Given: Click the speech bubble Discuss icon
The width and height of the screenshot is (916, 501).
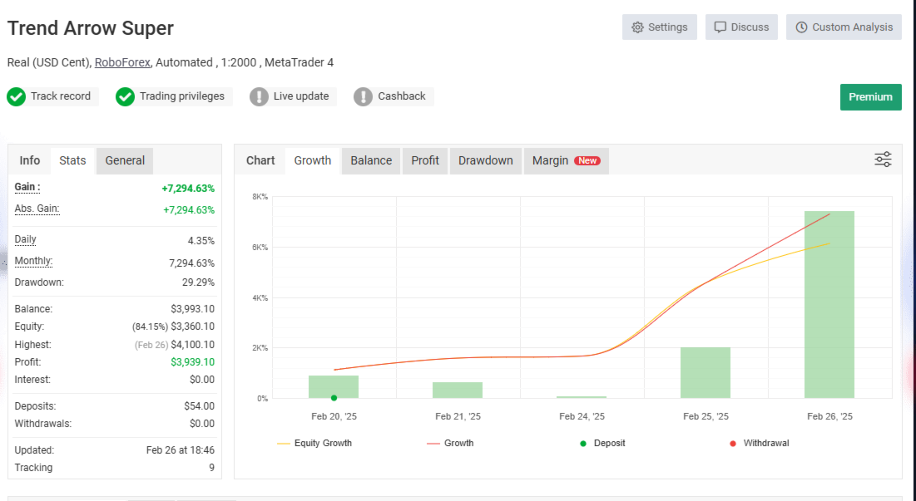Looking at the screenshot, I should click(720, 27).
